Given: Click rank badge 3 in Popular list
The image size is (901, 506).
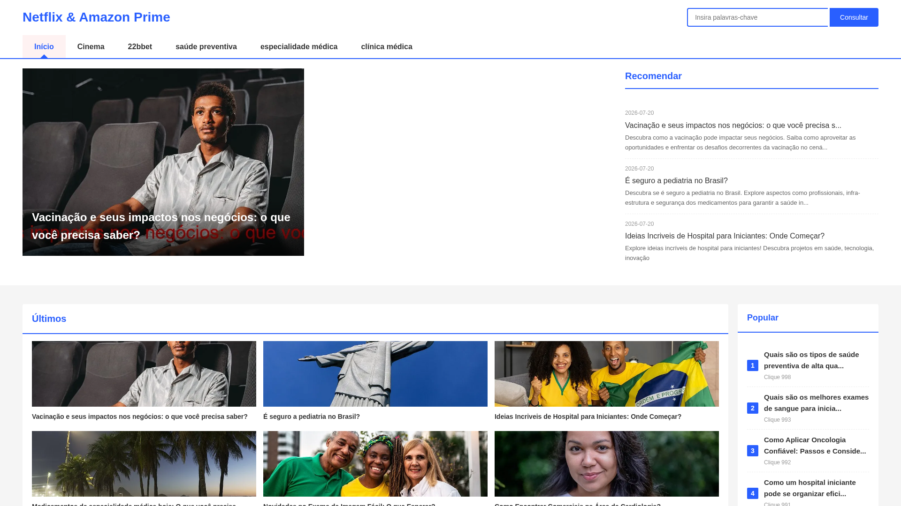Looking at the screenshot, I should point(753,451).
